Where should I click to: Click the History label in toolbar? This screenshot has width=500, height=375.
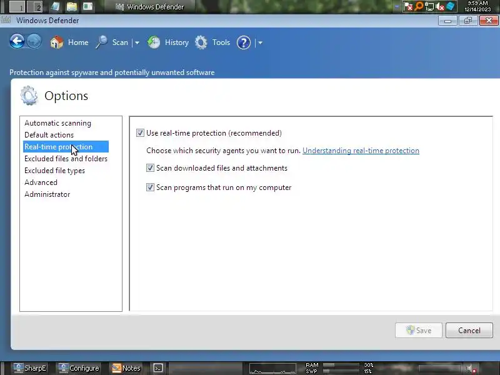pos(177,42)
